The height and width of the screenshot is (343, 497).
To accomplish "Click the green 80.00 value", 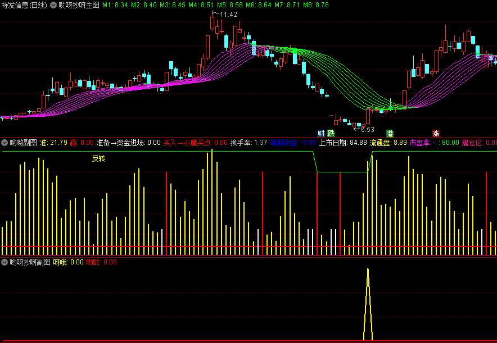I will point(450,143).
